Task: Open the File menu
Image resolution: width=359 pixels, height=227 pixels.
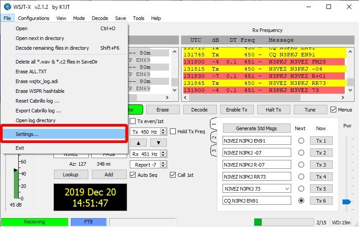Action: pos(7,18)
